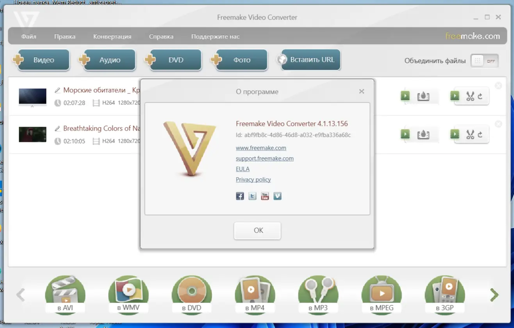The image size is (514, 328).
Task: Open the www.freemake.com link
Action: [261, 148]
